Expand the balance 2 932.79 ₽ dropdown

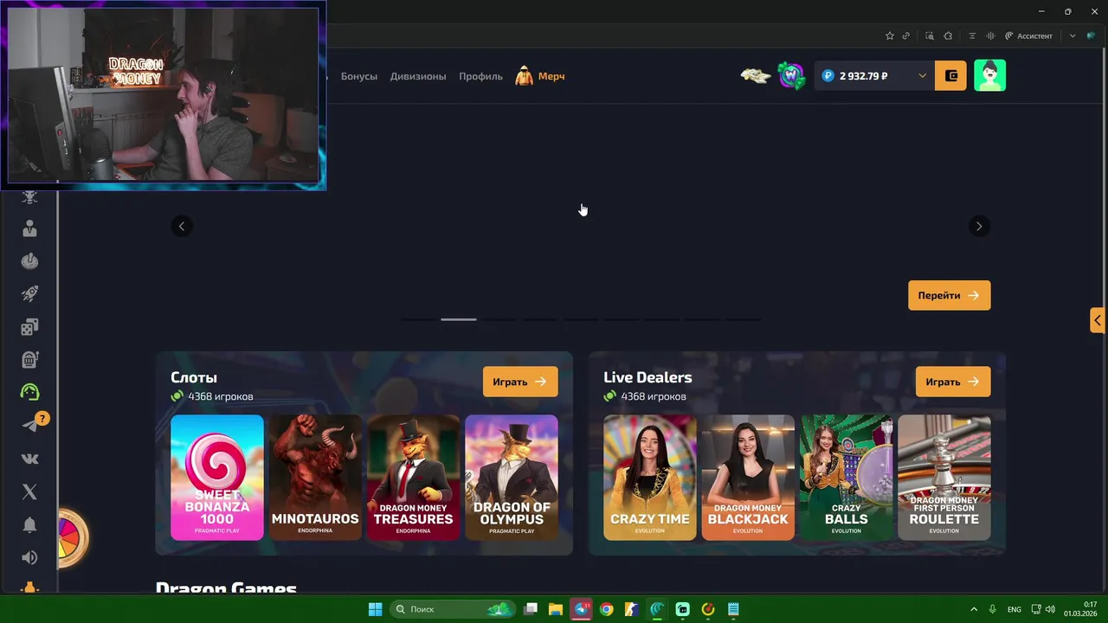tap(874, 76)
